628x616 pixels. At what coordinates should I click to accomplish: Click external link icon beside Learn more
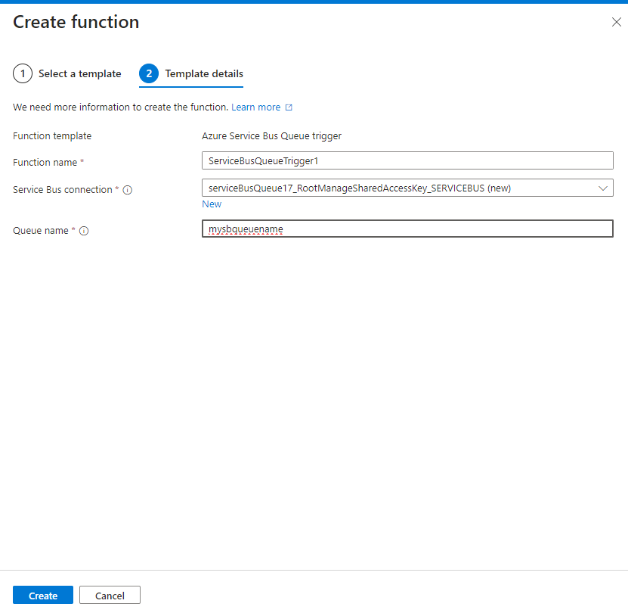(289, 107)
